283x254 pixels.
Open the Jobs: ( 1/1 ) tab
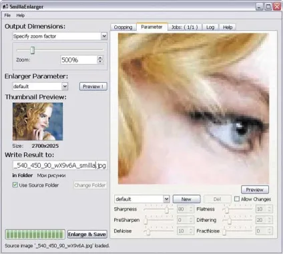(x=185, y=27)
